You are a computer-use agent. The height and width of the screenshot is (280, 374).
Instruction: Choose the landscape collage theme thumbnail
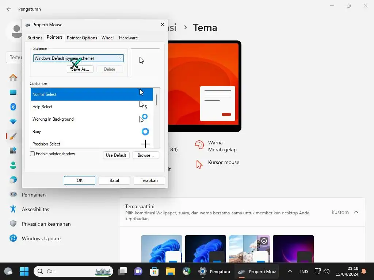click(x=249, y=249)
